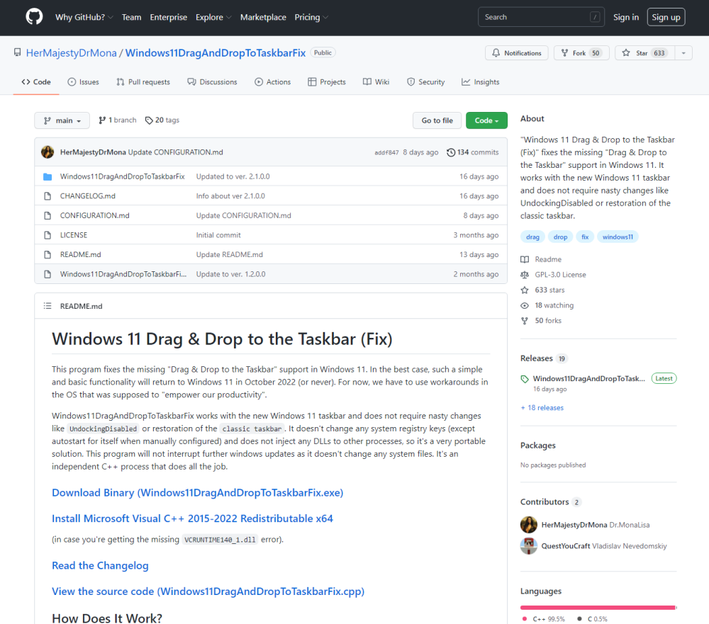Click the tags icon showing 20 tags
Image resolution: width=709 pixels, height=624 pixels.
(149, 120)
